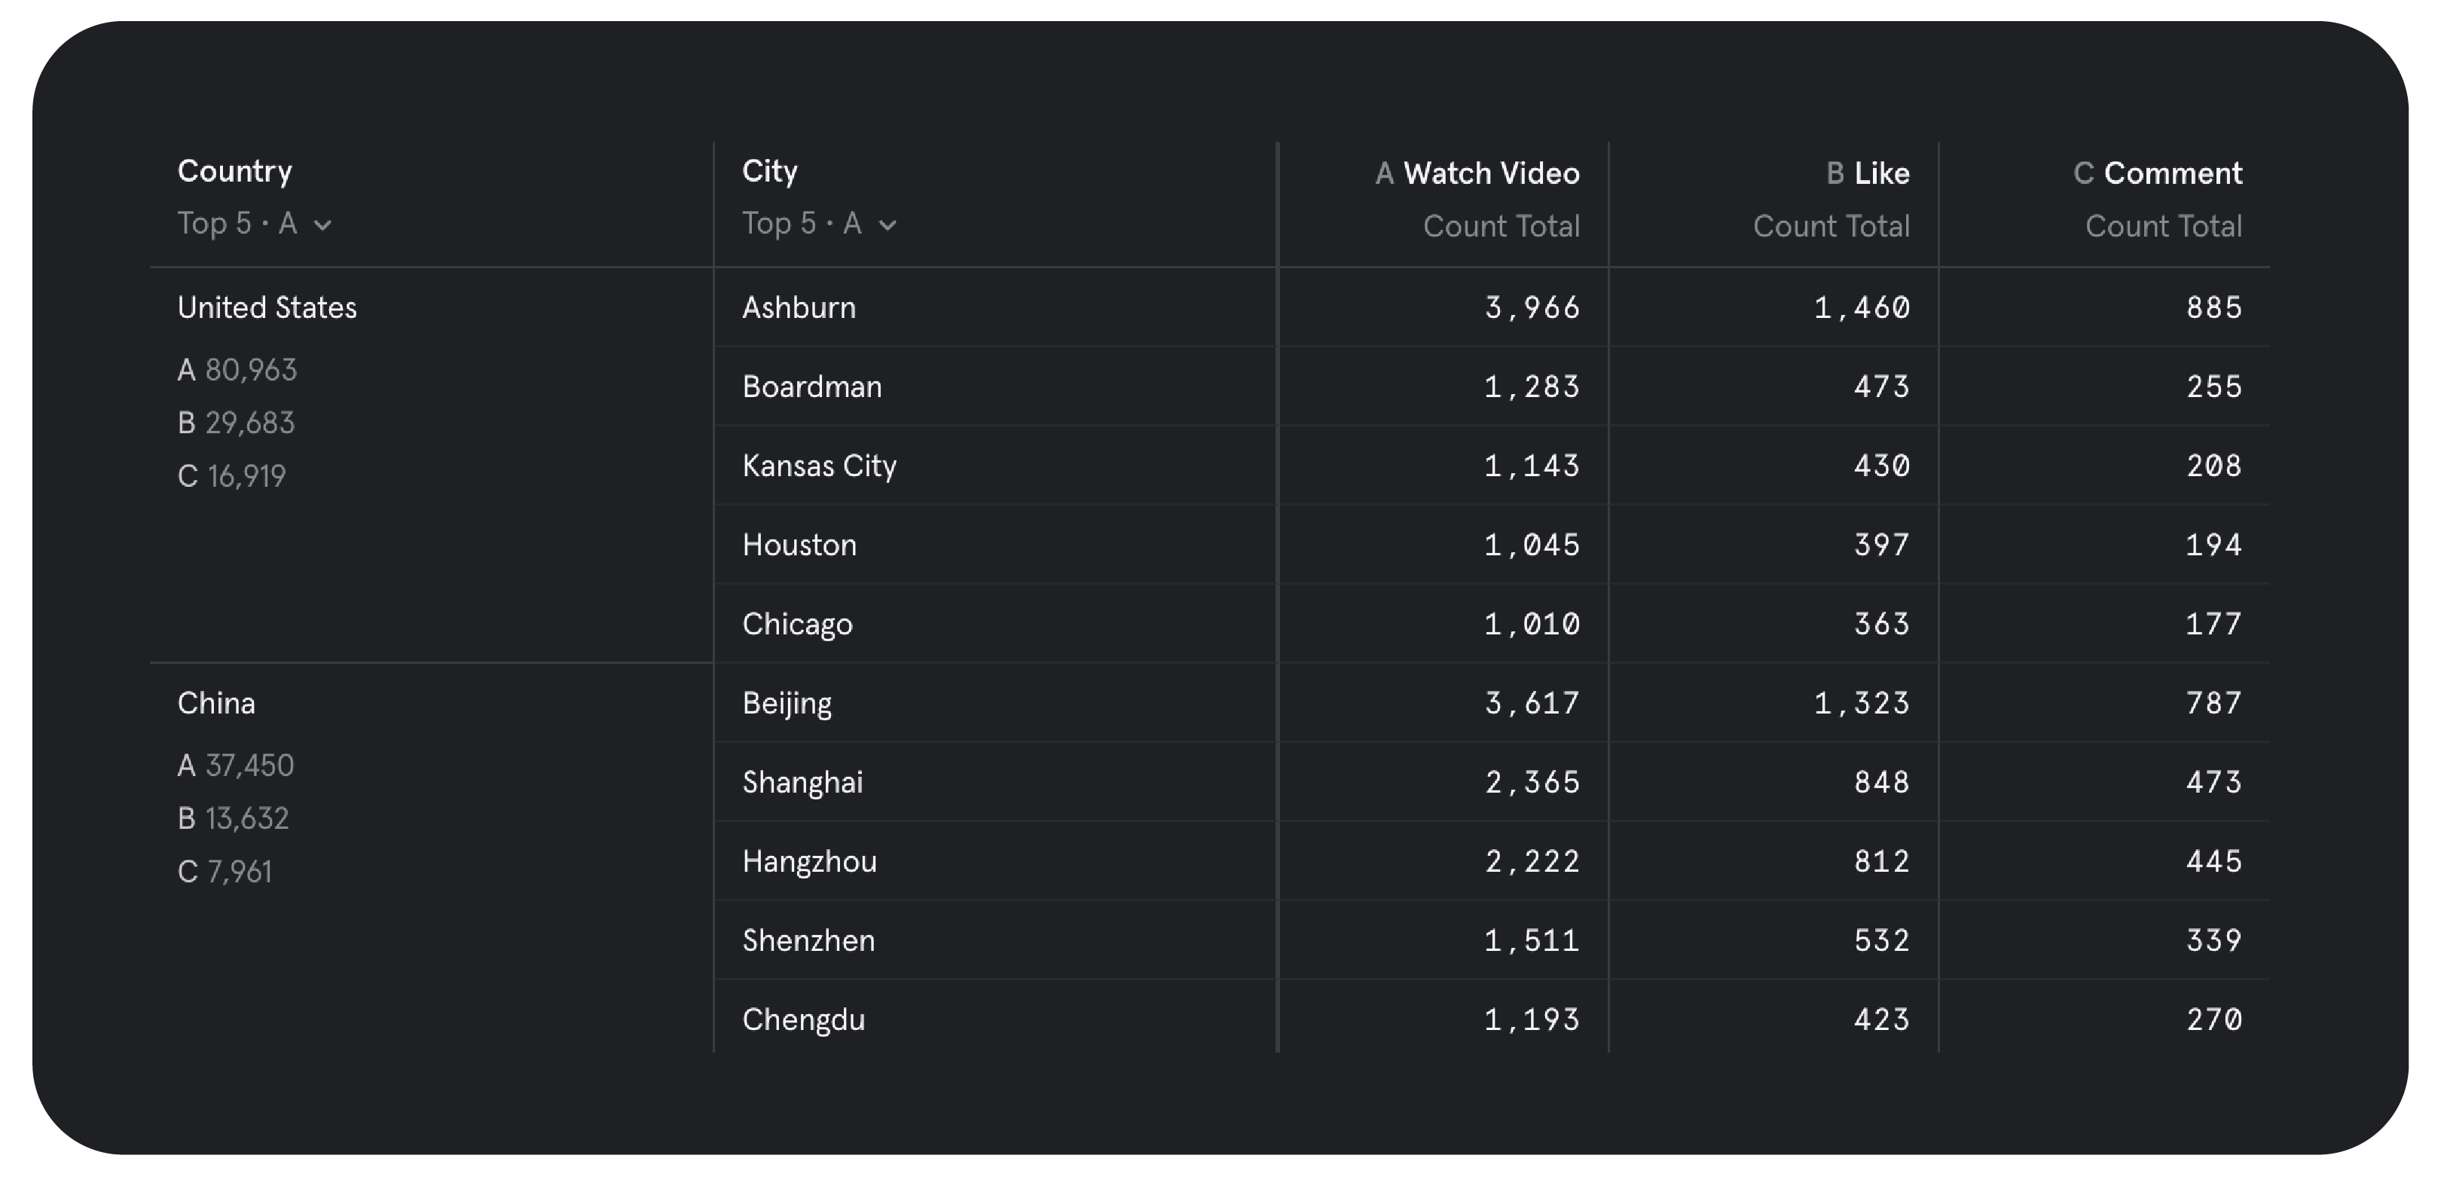2444x1192 pixels.
Task: Click Beijing's Like count 1,323
Action: [1862, 702]
